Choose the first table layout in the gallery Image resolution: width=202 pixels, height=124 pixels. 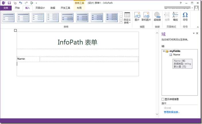point(8,18)
